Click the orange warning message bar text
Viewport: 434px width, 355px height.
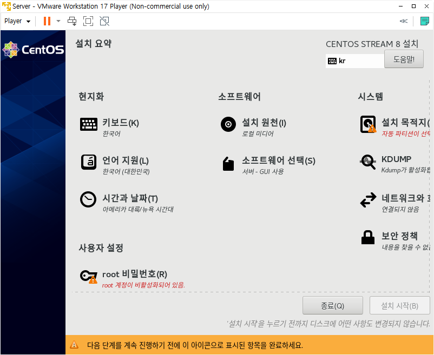[x=195, y=345]
